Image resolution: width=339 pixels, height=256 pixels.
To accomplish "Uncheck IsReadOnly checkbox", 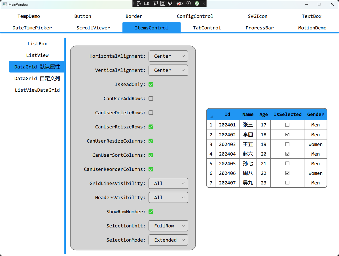I will pos(151,84).
